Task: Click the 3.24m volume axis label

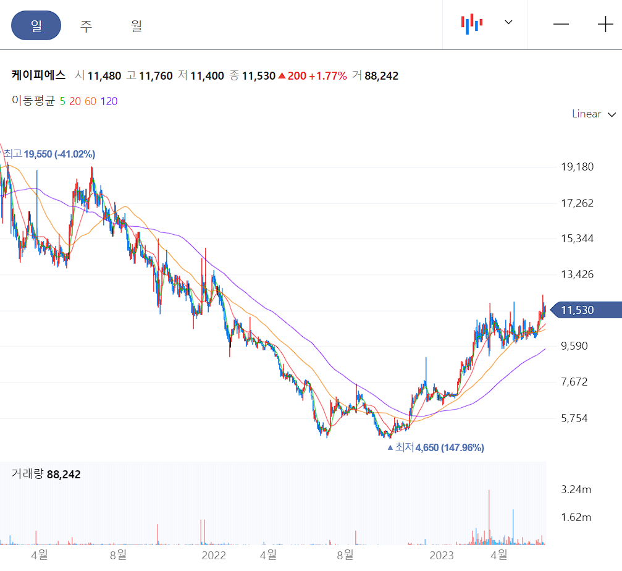Action: [576, 489]
